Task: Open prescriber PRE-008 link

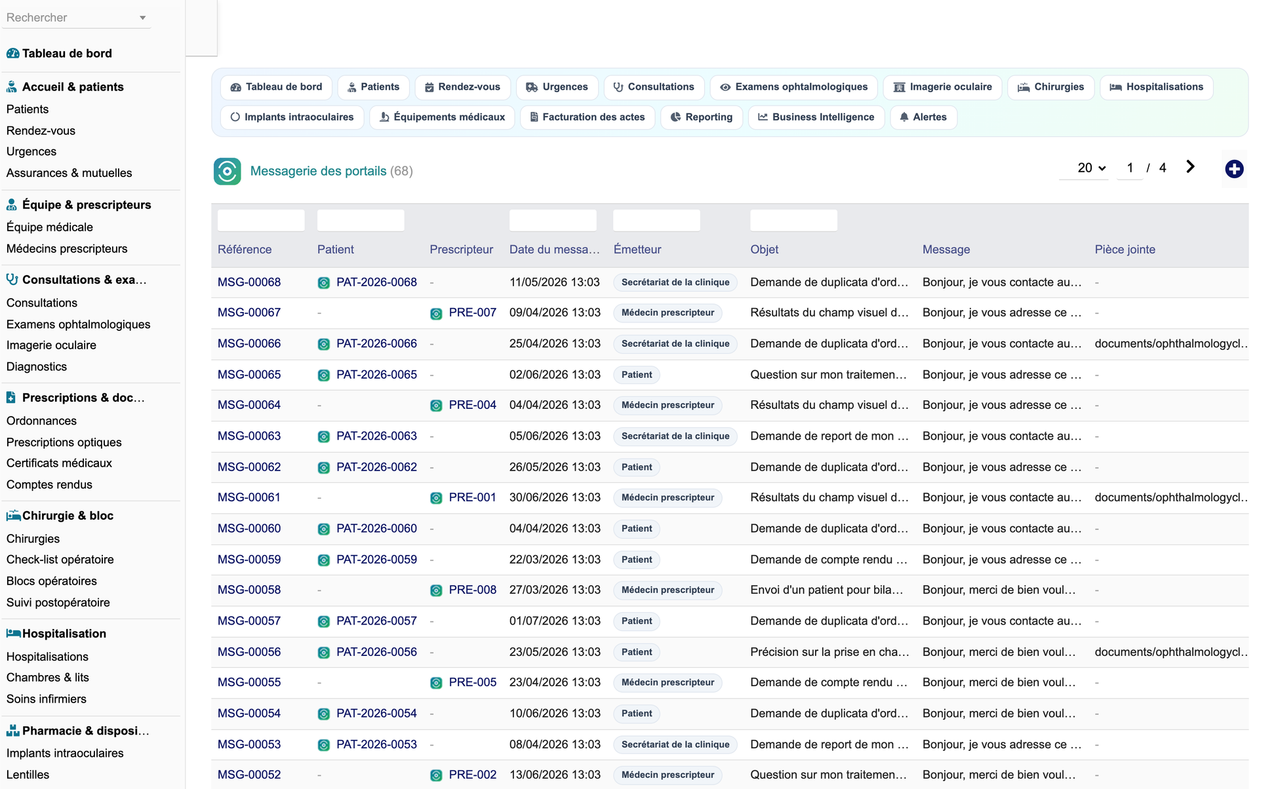Action: pyautogui.click(x=472, y=590)
